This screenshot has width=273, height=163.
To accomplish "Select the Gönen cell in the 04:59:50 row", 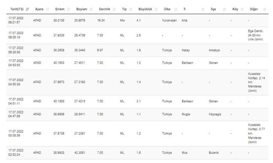I will [213, 63].
